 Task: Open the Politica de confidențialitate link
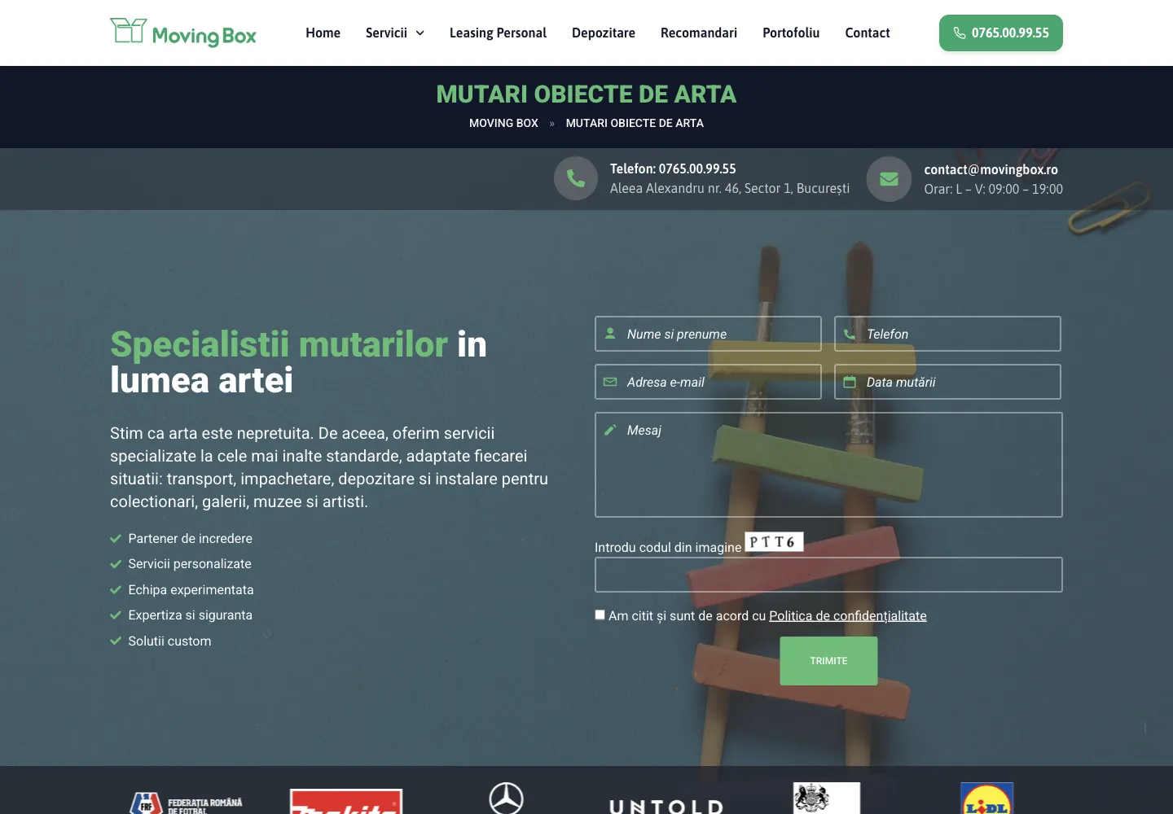848,616
